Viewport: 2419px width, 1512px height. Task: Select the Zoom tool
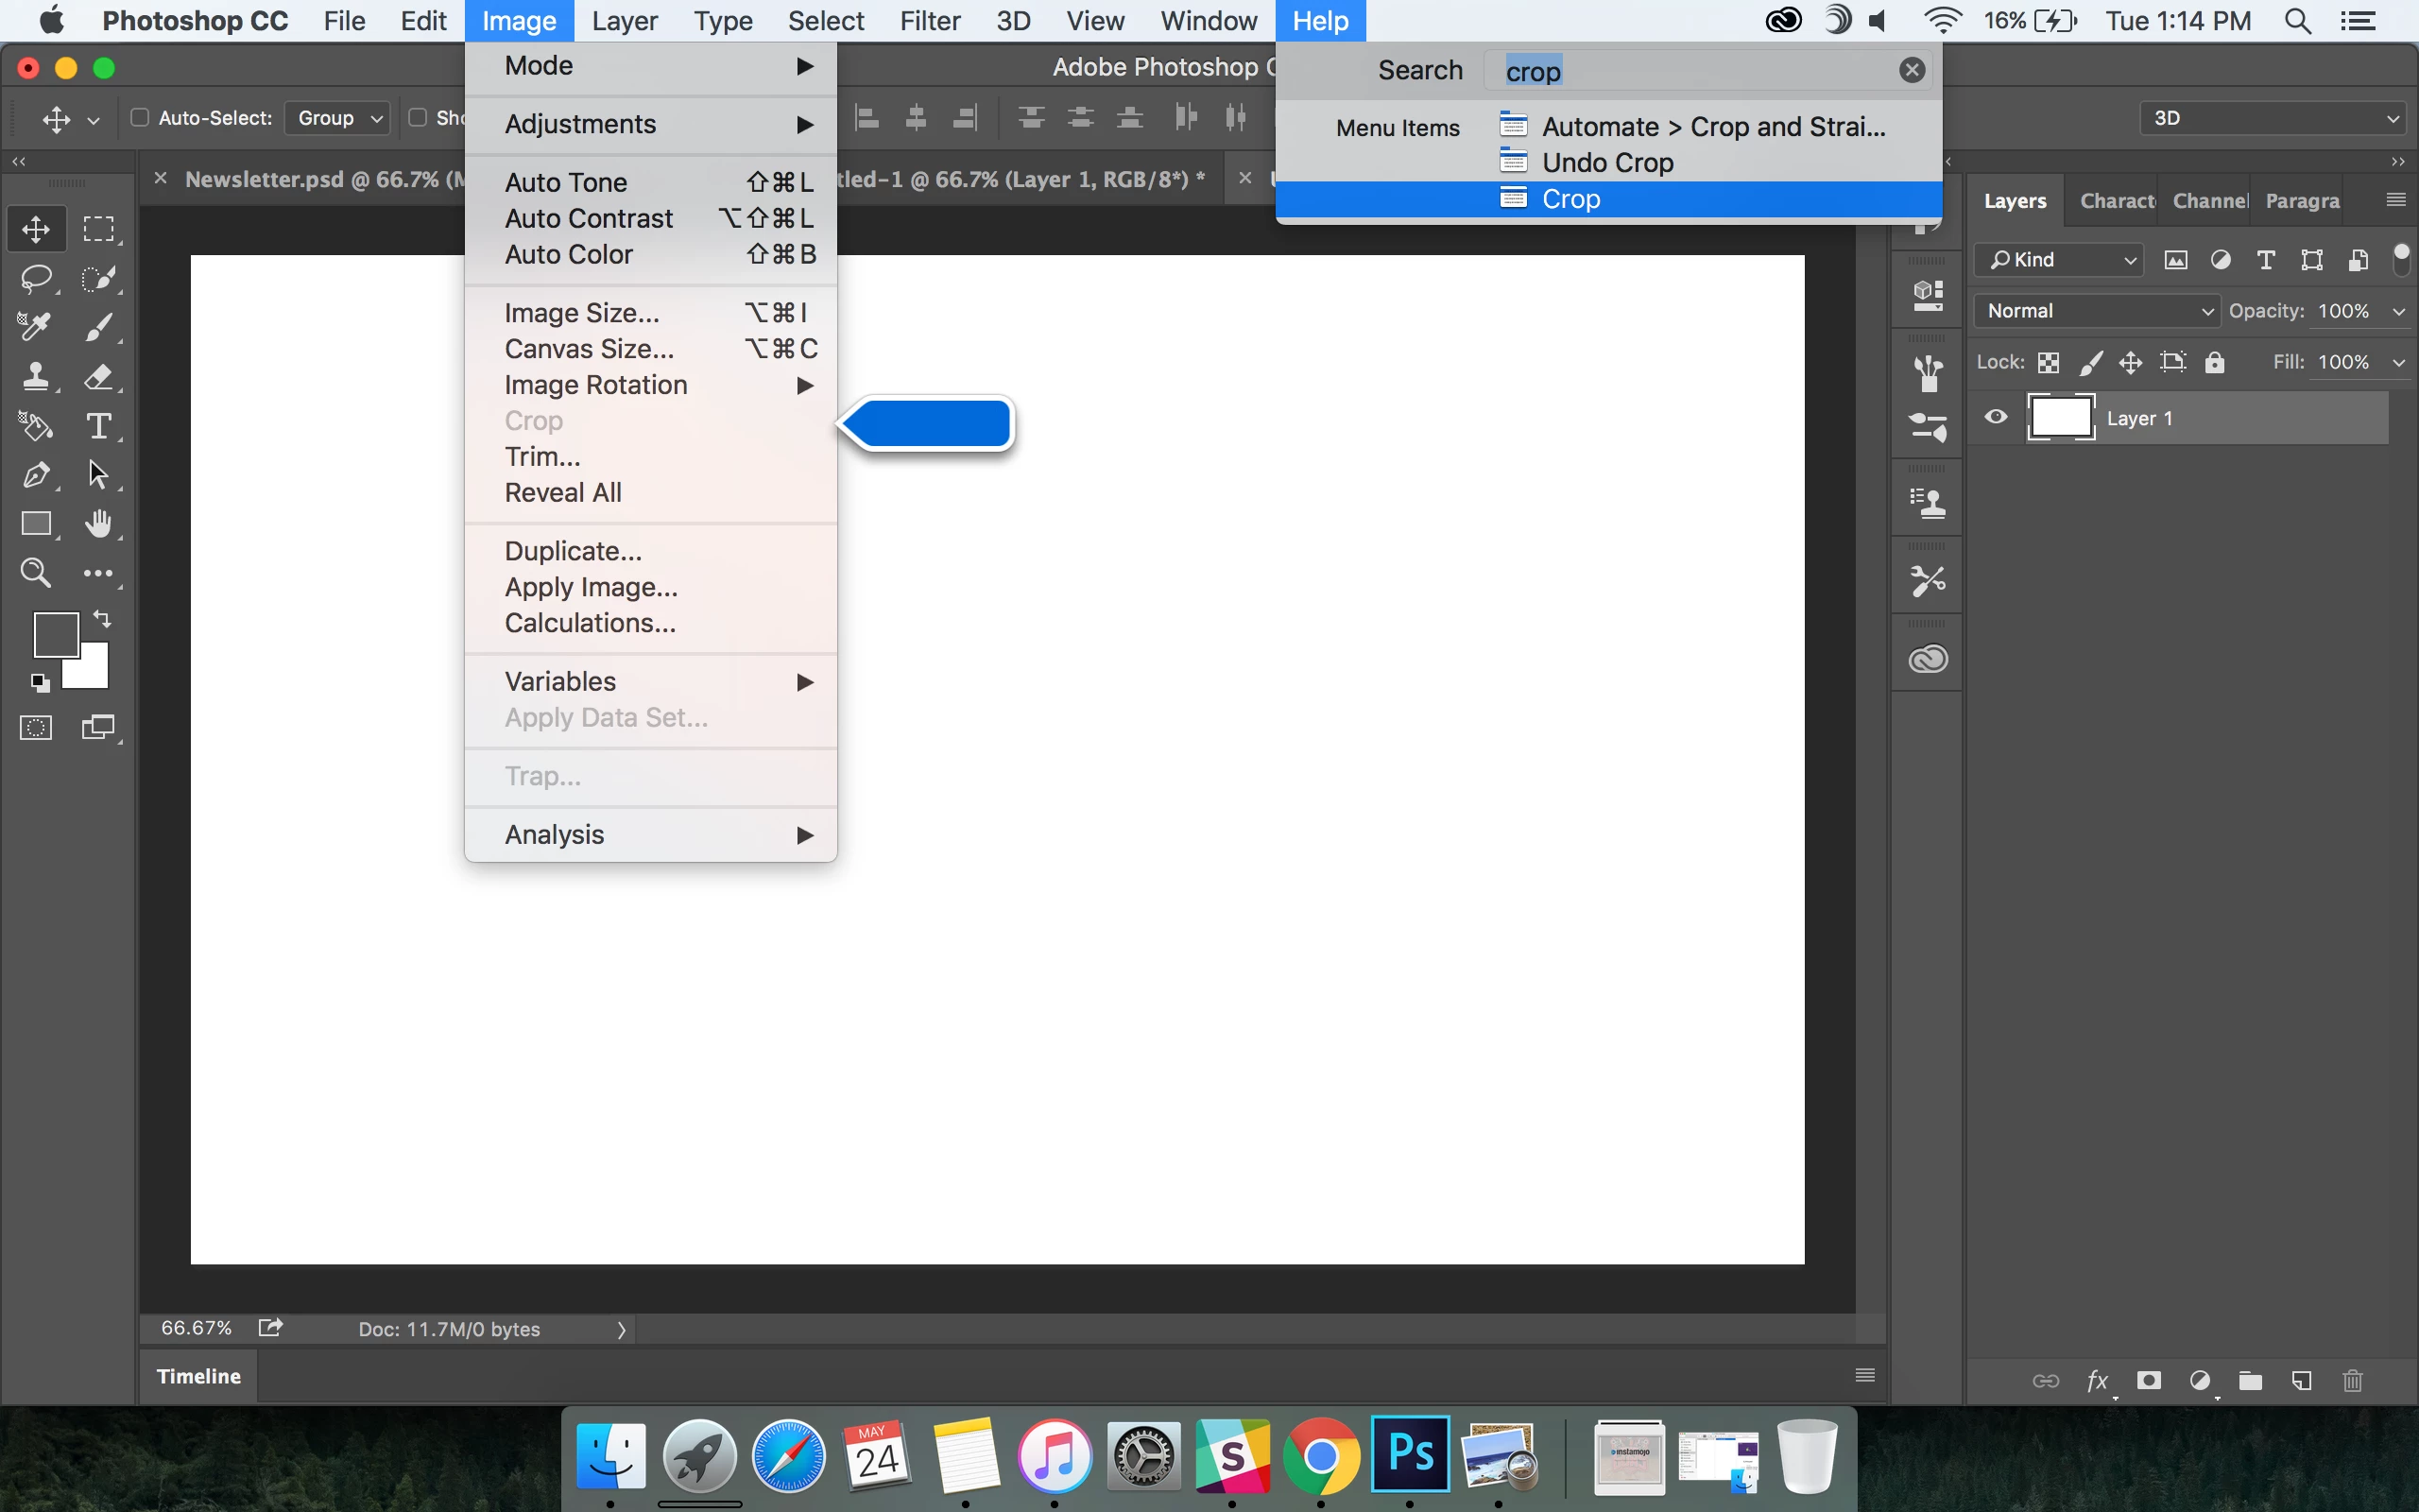coord(36,573)
